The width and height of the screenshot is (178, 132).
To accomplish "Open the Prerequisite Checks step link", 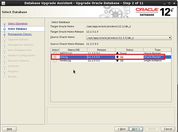I will [20, 34].
